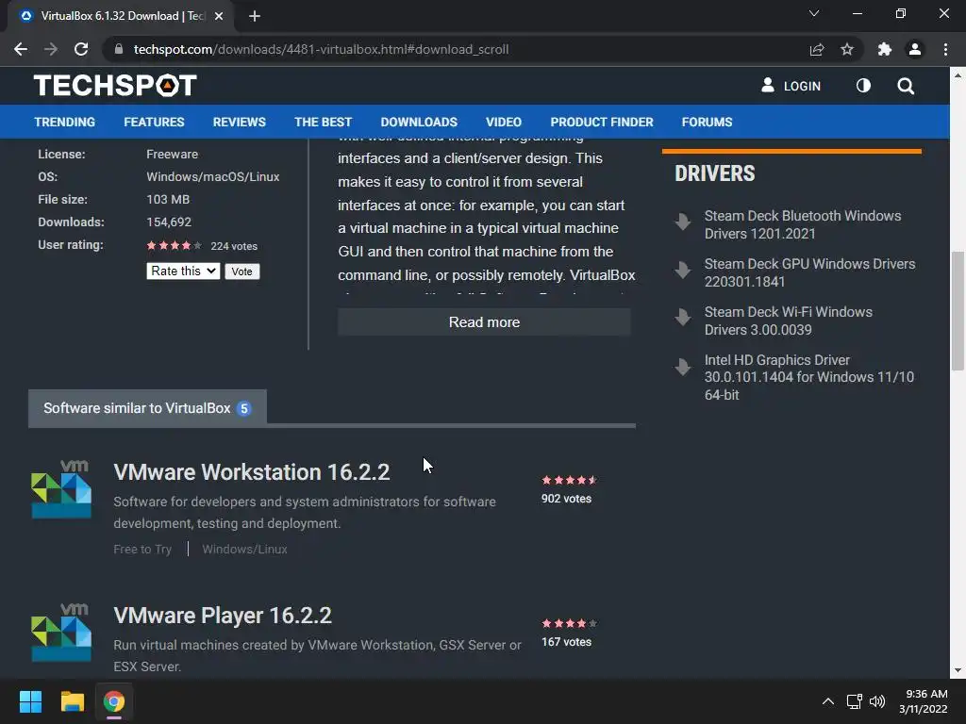
Task: Open the VIDEO menu
Action: click(x=504, y=122)
